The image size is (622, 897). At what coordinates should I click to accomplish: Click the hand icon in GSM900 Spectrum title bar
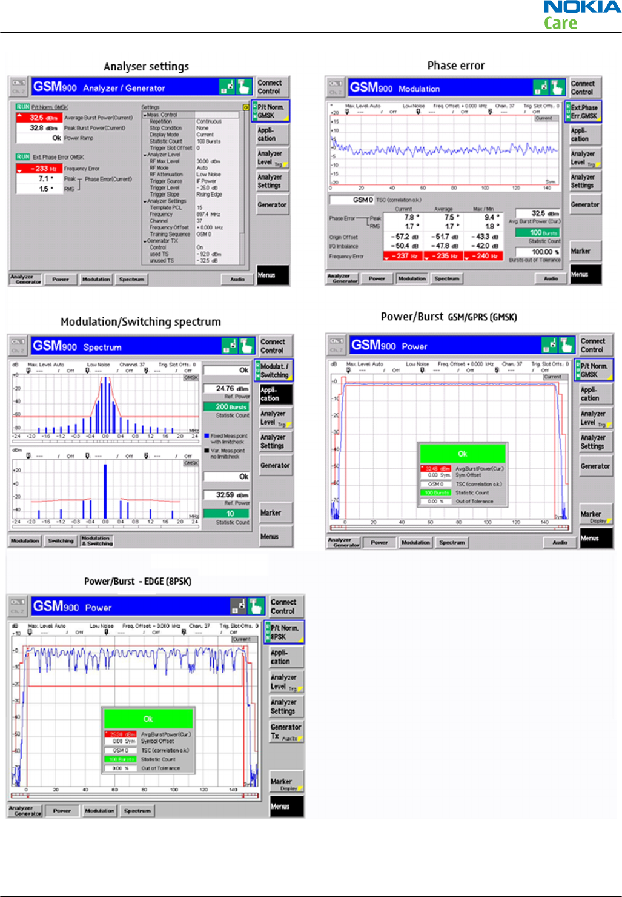(246, 346)
